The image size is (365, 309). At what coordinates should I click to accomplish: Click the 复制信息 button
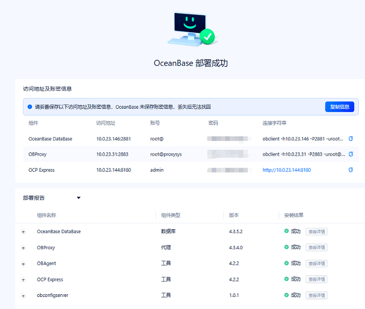[x=340, y=107]
